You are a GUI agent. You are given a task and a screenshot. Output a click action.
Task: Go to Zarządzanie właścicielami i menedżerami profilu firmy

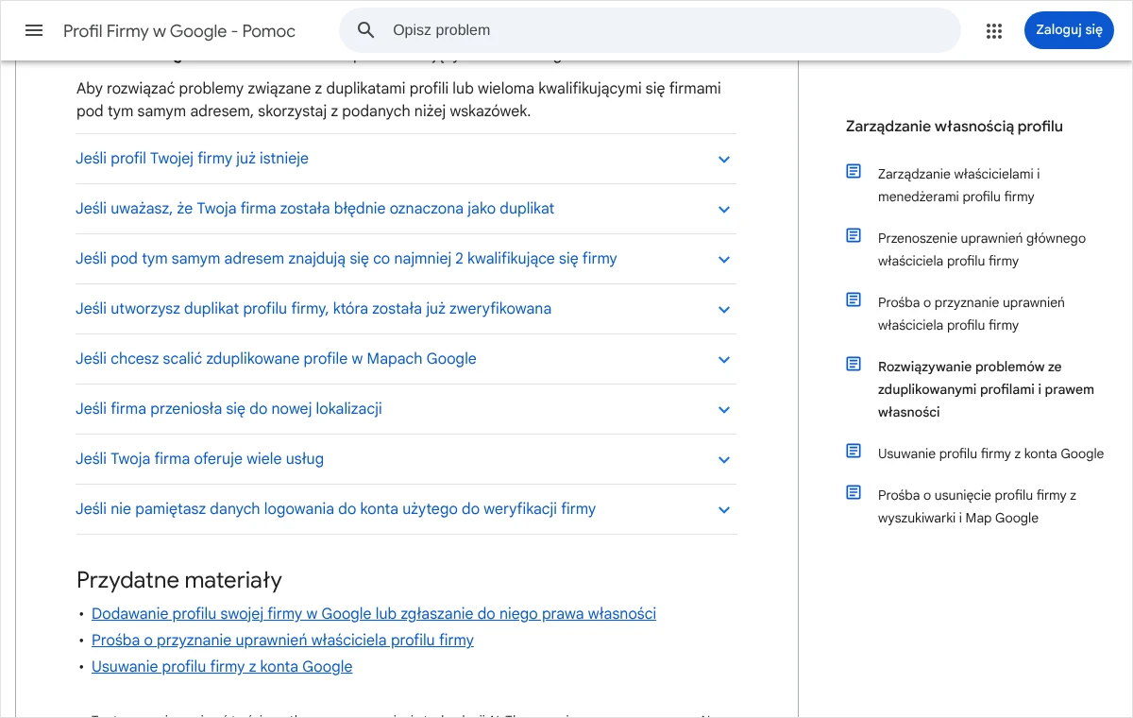[958, 185]
